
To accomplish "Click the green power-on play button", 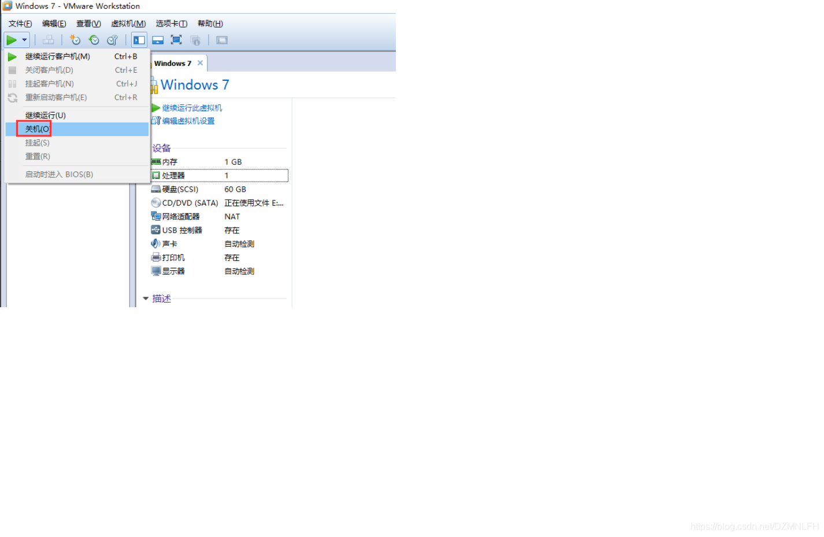I will pyautogui.click(x=12, y=40).
